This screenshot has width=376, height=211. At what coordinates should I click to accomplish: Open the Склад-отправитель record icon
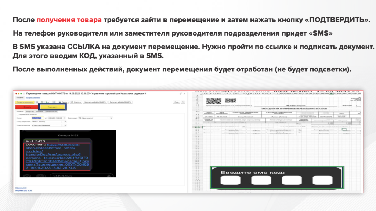pyautogui.click(x=65, y=122)
